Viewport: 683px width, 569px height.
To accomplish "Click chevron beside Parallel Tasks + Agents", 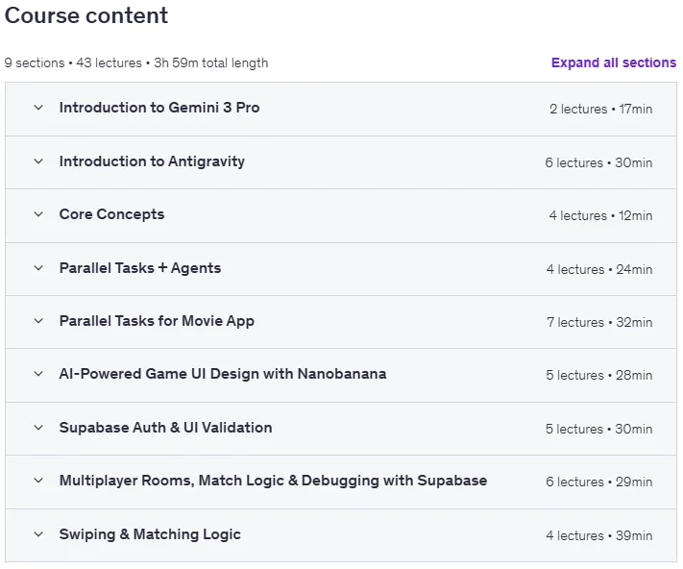I will tap(38, 268).
